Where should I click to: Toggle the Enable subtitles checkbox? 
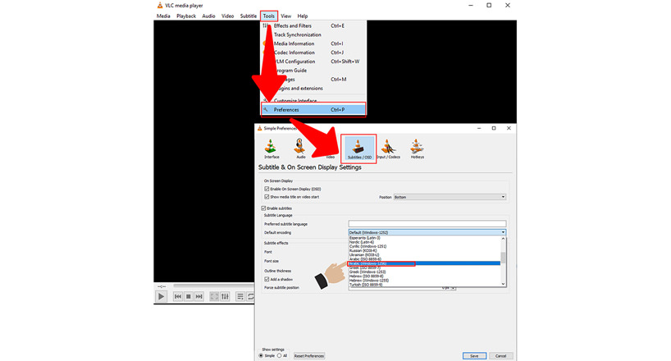click(x=263, y=208)
